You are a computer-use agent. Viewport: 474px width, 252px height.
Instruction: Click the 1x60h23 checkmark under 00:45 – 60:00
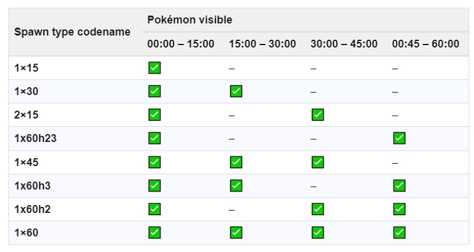[399, 138]
